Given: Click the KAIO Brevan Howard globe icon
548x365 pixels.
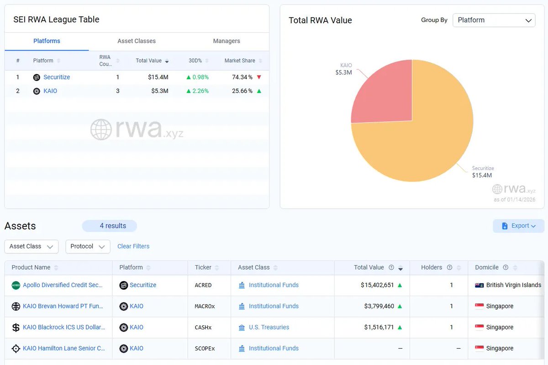Looking at the screenshot, I should pos(16,306).
